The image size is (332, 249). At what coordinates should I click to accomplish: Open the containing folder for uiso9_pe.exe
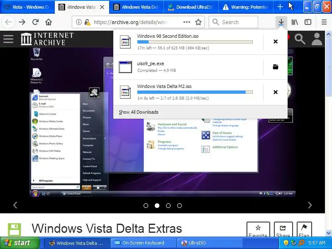(x=276, y=67)
